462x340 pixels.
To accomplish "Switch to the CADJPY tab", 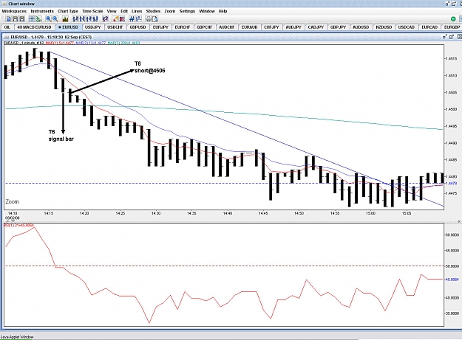I will [316, 27].
